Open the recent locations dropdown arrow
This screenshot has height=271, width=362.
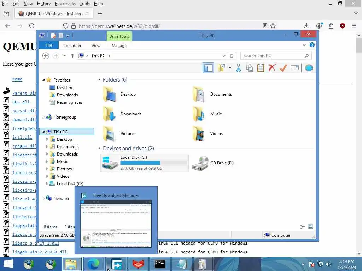[64, 56]
